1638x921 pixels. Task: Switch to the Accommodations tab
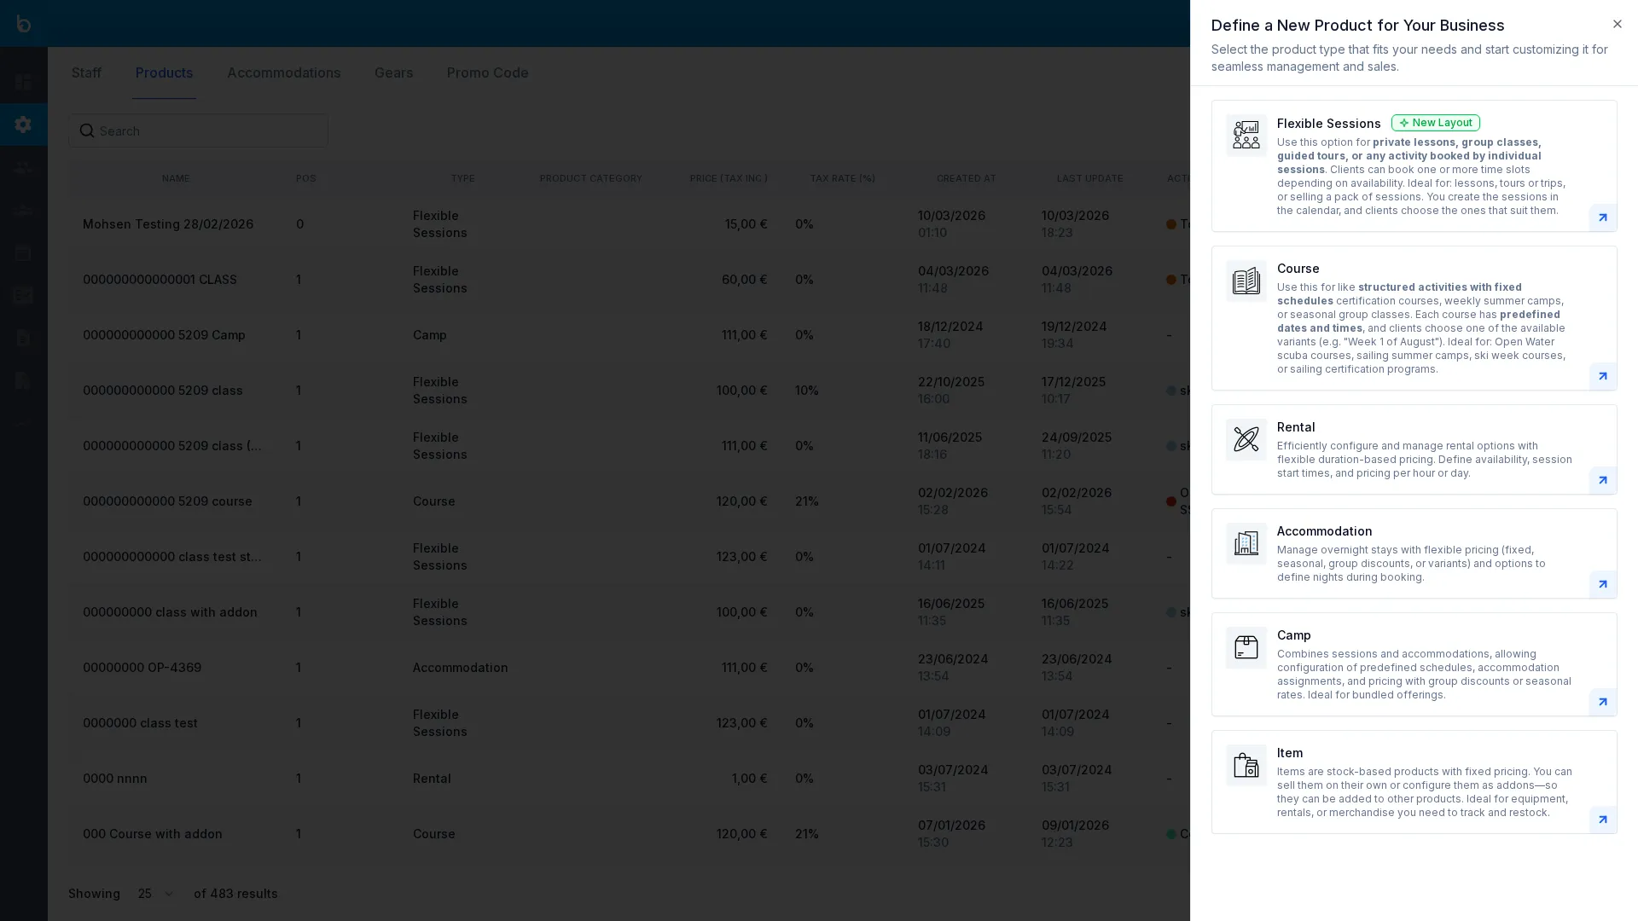click(283, 72)
